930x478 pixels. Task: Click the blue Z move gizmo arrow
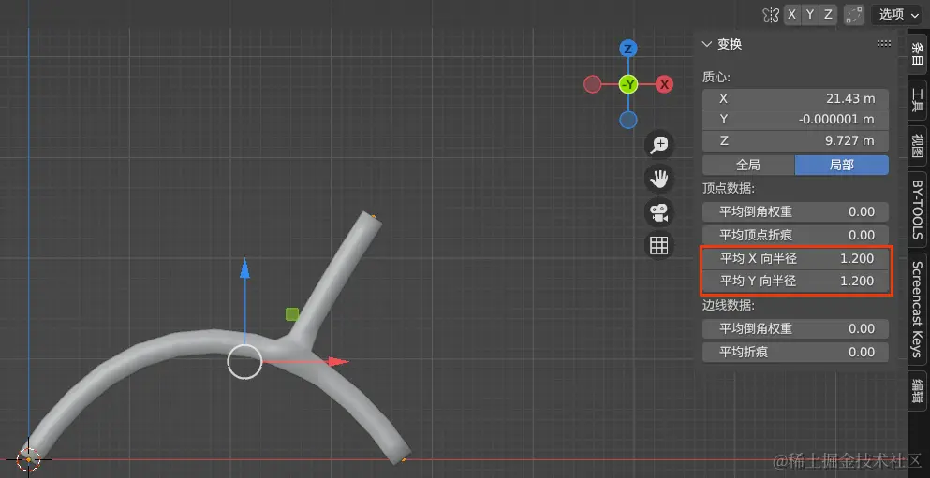245,268
